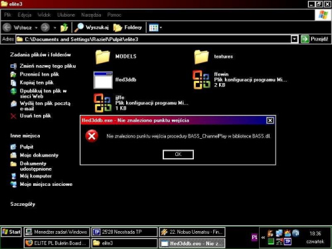Viewport: 332px width, 249px height.
Task: Open the Plik menu
Action: (7, 15)
